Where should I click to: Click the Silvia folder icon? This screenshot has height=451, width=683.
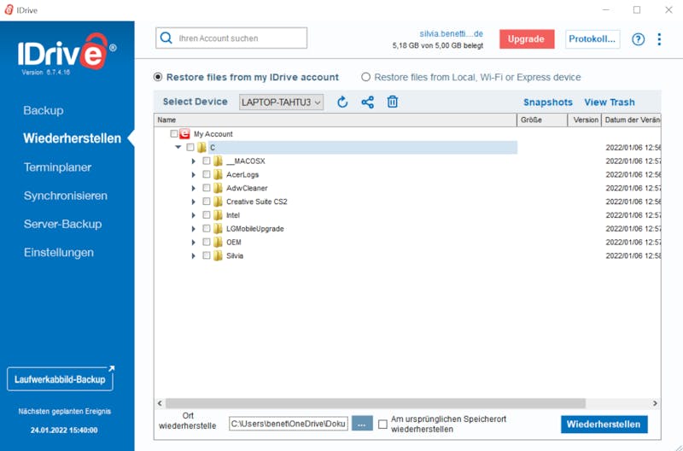218,255
